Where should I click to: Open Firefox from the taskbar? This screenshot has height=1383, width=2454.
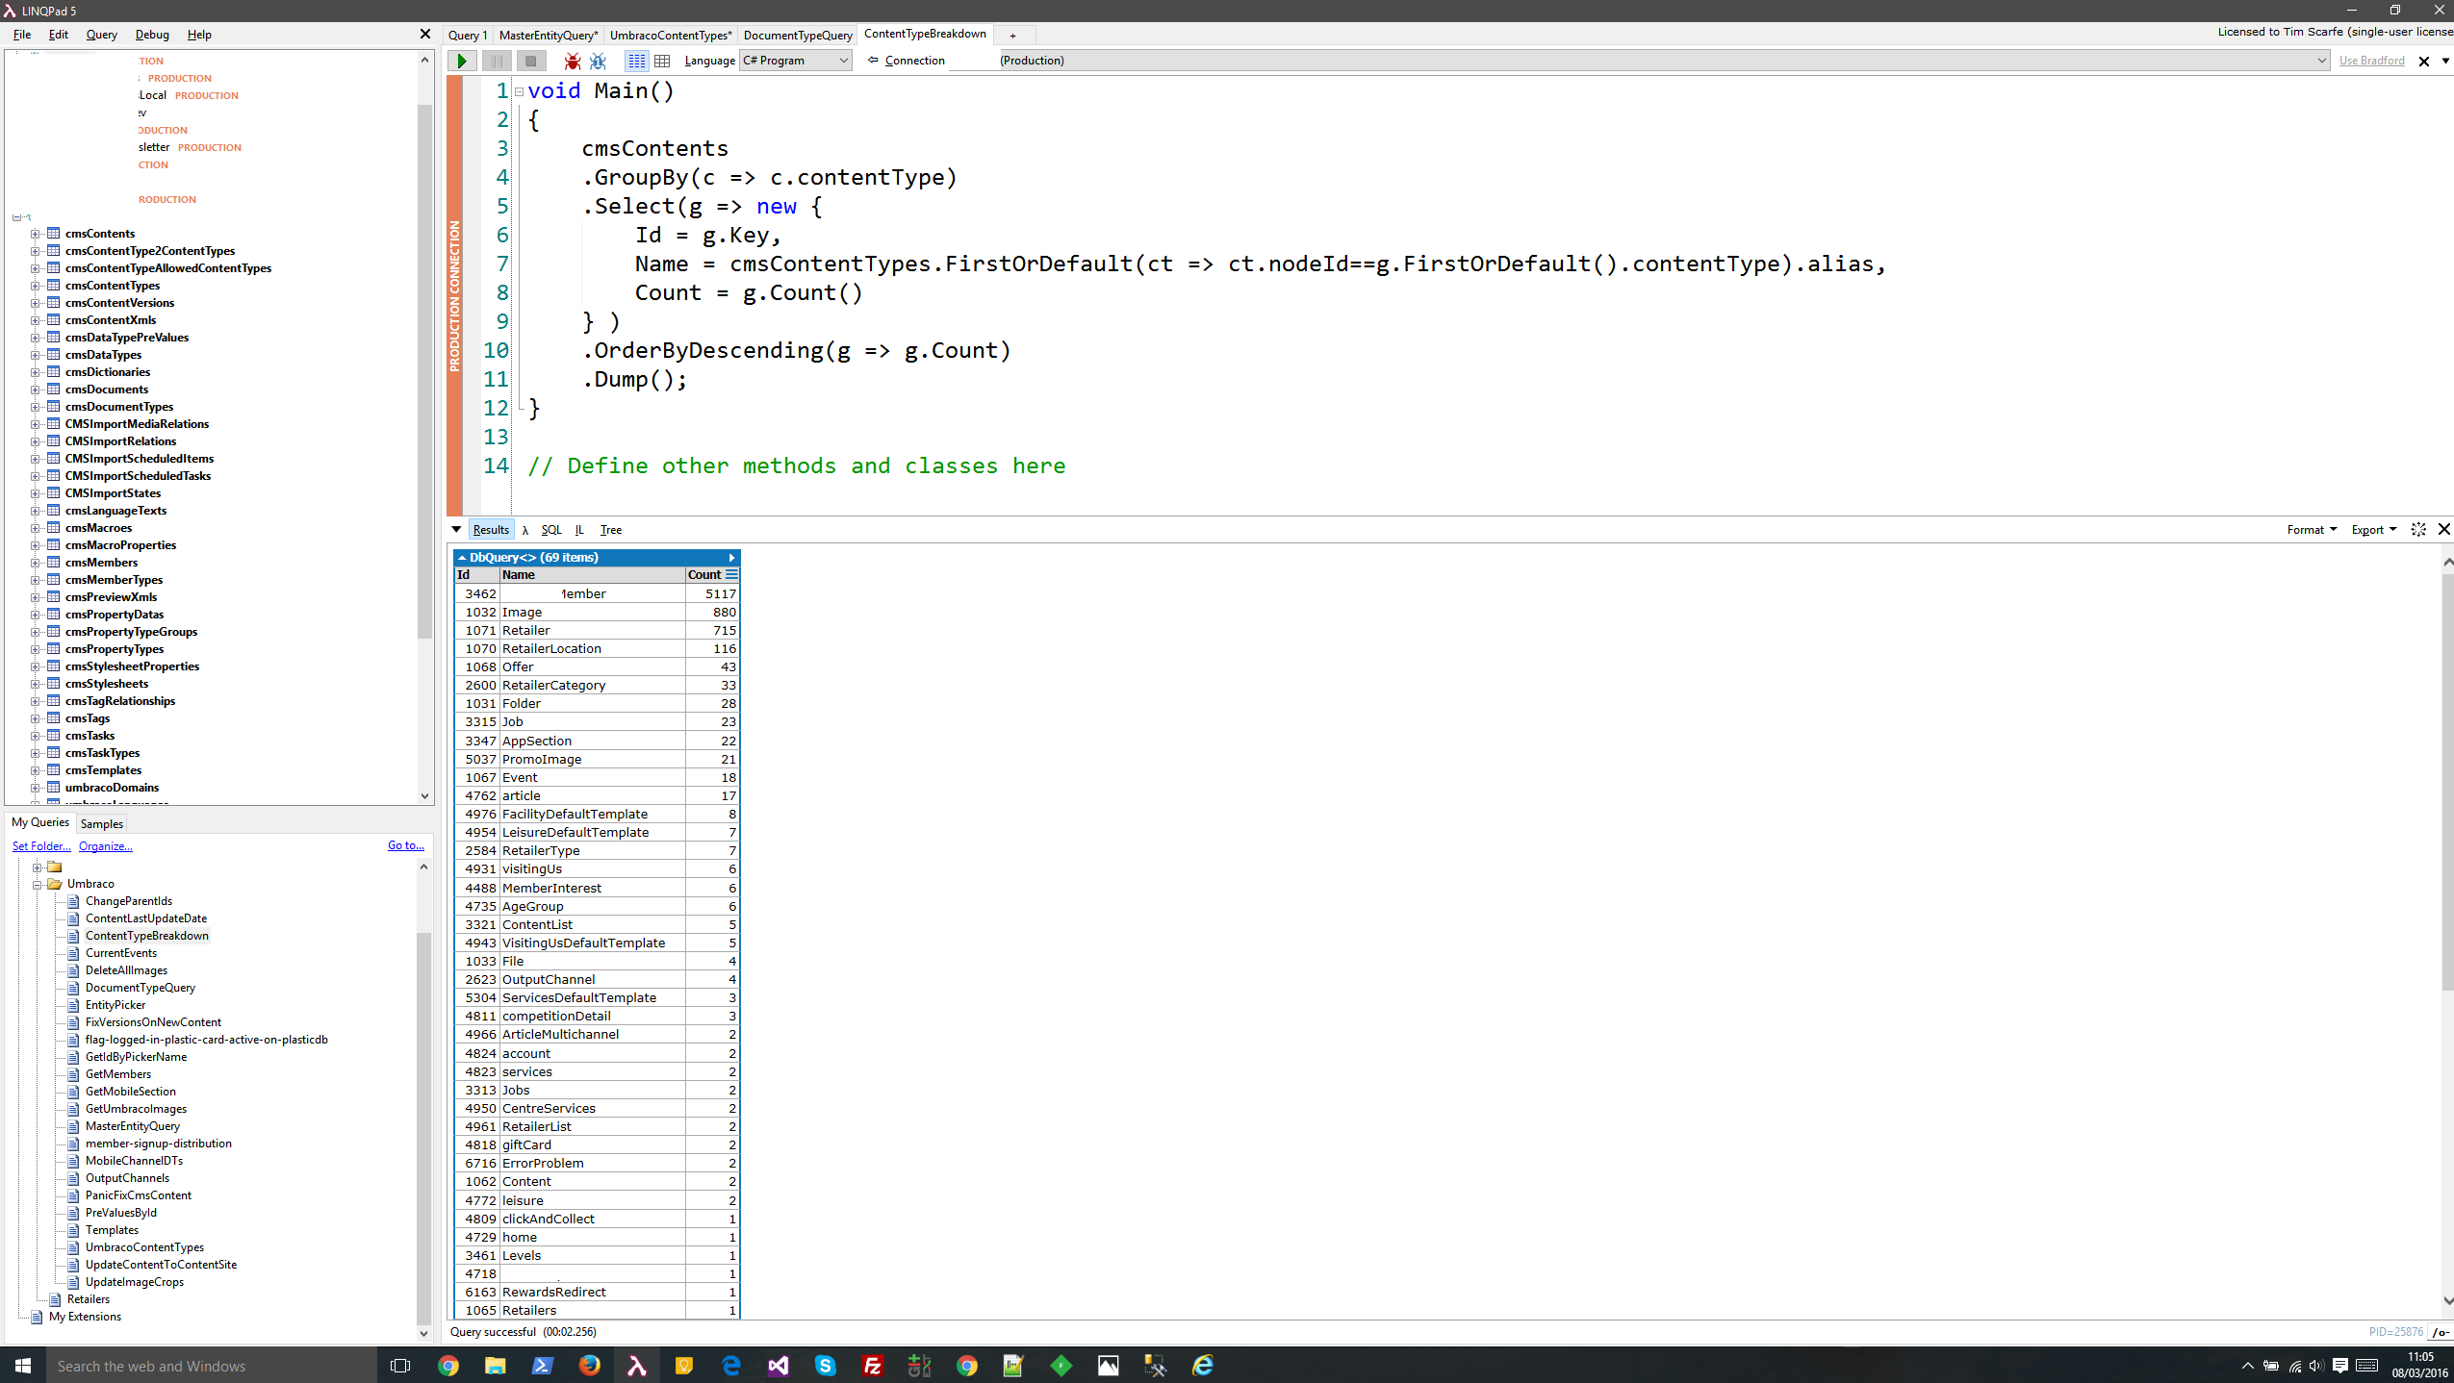pos(590,1366)
